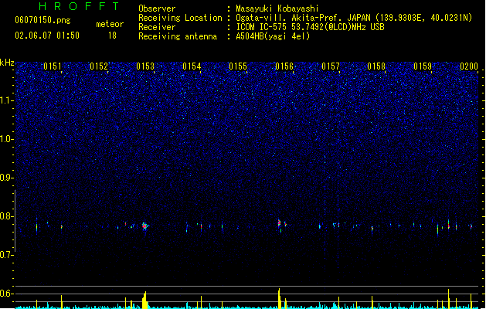Click the 0.7 kHz axis label
Viewport: 486px width, 309px height.
coord(7,255)
